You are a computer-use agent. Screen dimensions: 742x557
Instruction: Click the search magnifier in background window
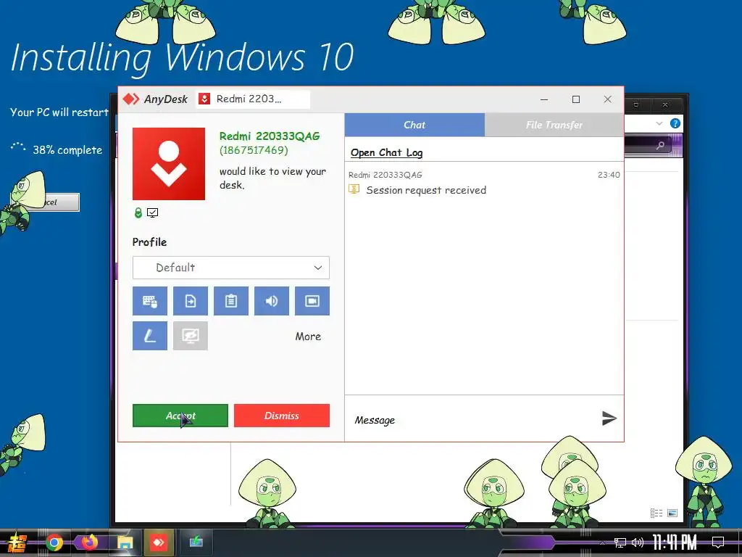click(660, 145)
